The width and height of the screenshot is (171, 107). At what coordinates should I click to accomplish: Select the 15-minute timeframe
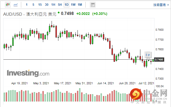pos(40,5)
